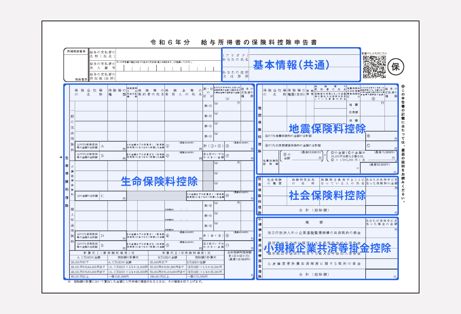Click the 一律に40,000円 cell

tap(127, 276)
